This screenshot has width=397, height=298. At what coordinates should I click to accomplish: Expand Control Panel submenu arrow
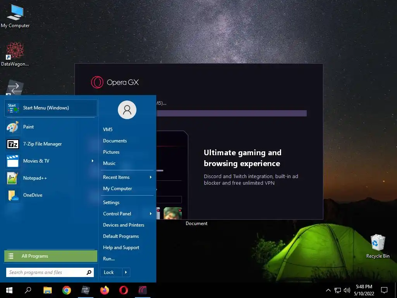151,214
